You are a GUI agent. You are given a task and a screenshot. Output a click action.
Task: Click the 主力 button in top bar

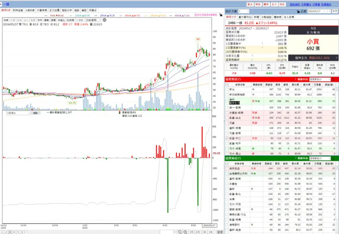click(x=274, y=4)
